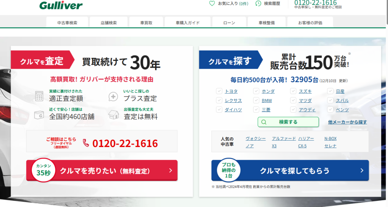This screenshot has height=207, width=388.
Task: Open the アルファード popular car link
Action: tap(283, 139)
